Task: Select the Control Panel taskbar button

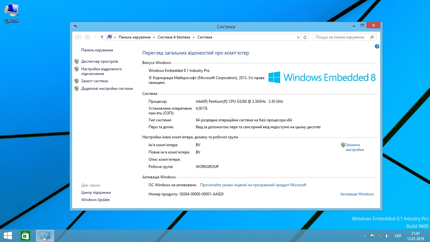Action: (45, 236)
